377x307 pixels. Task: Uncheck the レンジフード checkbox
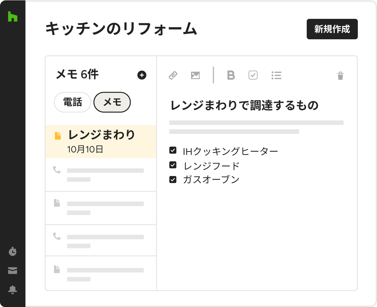(173, 165)
